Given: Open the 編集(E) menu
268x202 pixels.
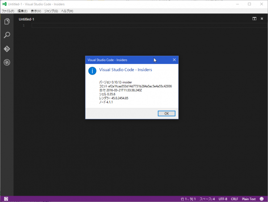Looking at the screenshot, I should (22, 11).
